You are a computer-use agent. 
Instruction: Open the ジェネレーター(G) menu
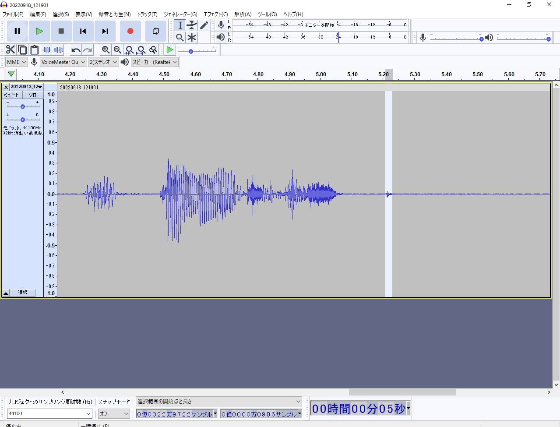click(x=180, y=14)
